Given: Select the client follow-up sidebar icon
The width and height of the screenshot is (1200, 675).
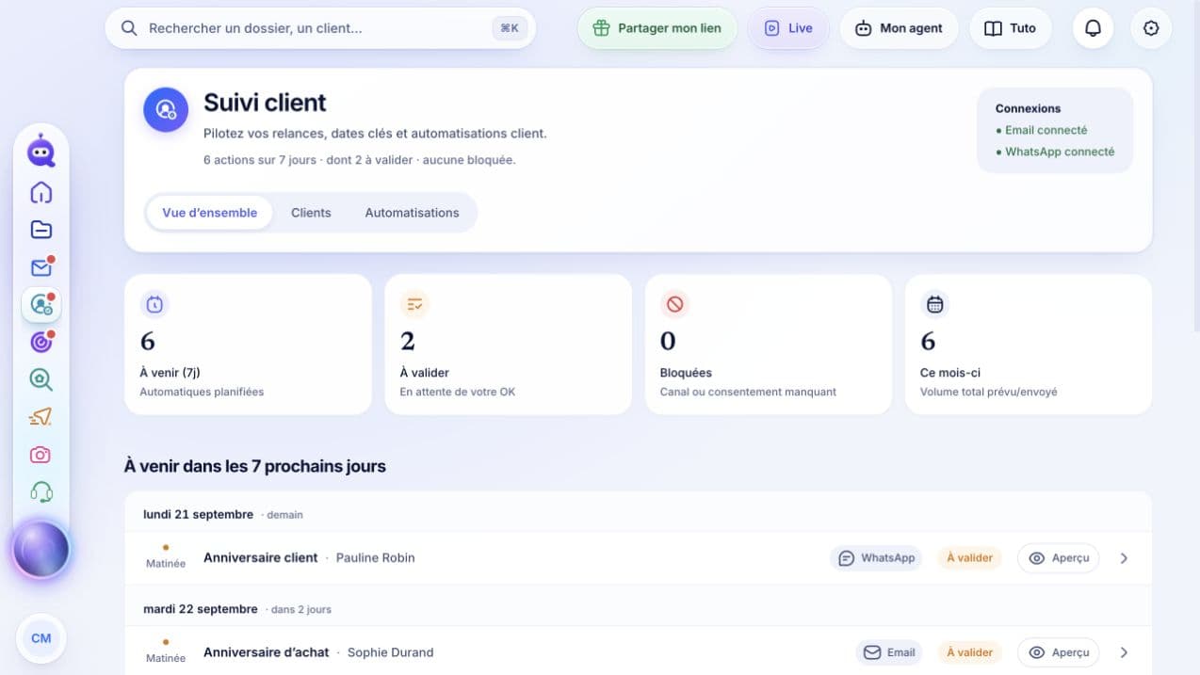Looking at the screenshot, I should 41,305.
